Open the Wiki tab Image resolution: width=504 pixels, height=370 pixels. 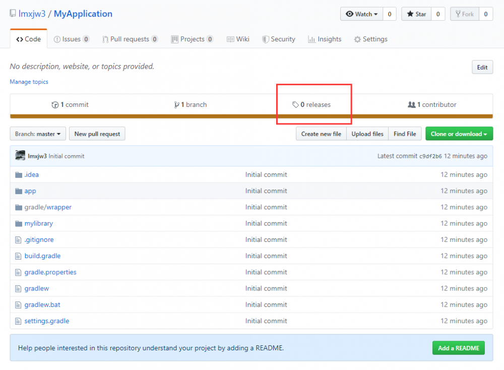(x=238, y=39)
